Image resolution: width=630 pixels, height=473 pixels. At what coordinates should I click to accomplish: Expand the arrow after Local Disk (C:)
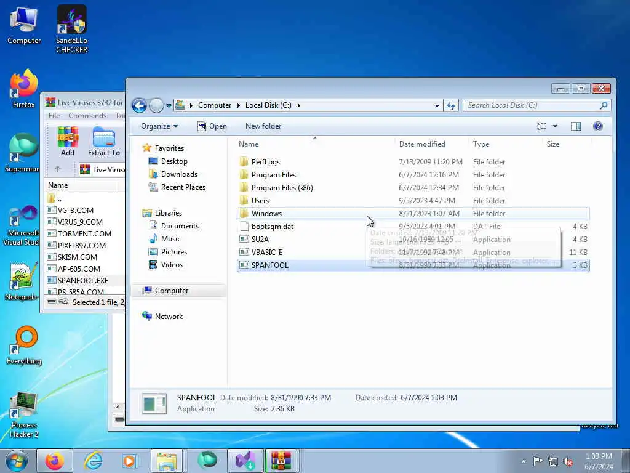click(298, 105)
